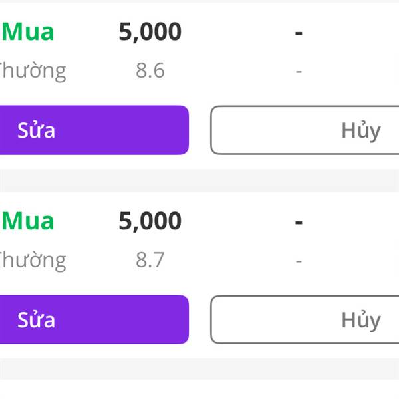The image size is (399, 399).
Task: Edit the 8.7 order via Sửa
Action: (93, 320)
